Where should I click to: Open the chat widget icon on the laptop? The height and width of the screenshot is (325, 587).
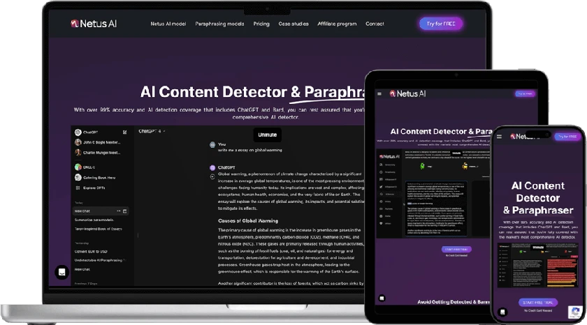tap(61, 272)
